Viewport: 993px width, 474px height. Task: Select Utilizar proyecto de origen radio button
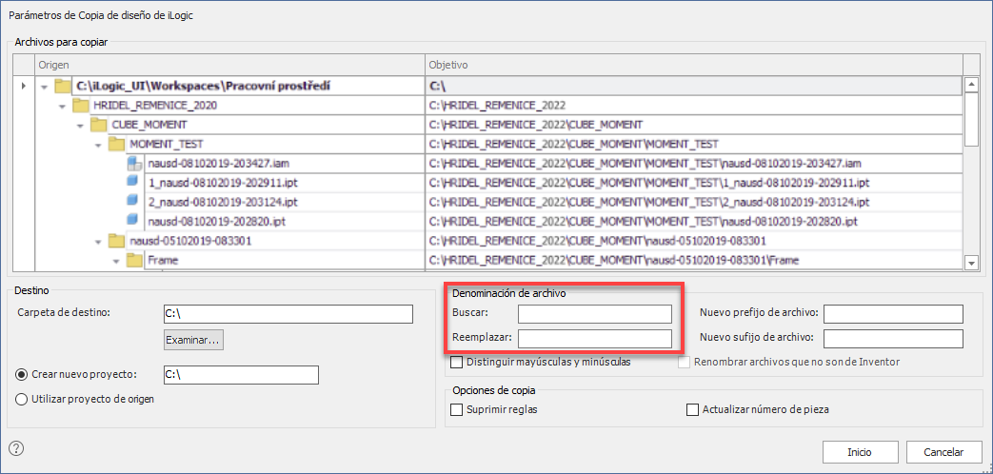tap(22, 399)
